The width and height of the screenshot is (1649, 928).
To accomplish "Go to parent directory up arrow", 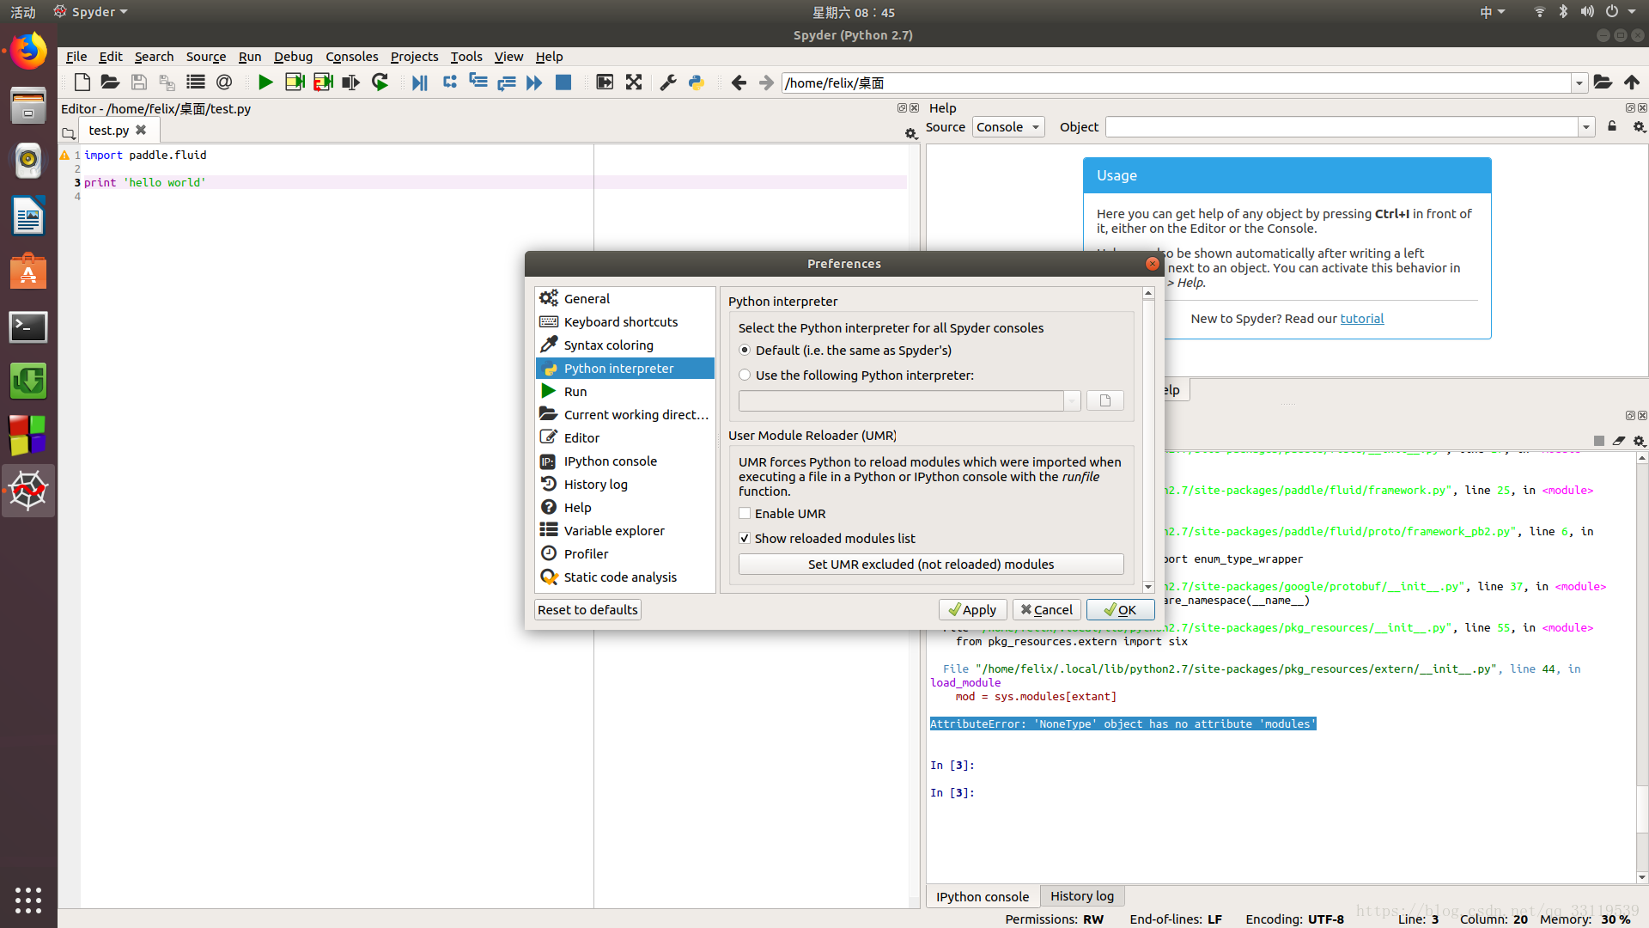I will click(x=1632, y=82).
